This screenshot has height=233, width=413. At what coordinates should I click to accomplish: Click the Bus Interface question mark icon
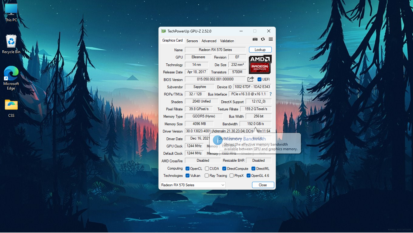[271, 94]
